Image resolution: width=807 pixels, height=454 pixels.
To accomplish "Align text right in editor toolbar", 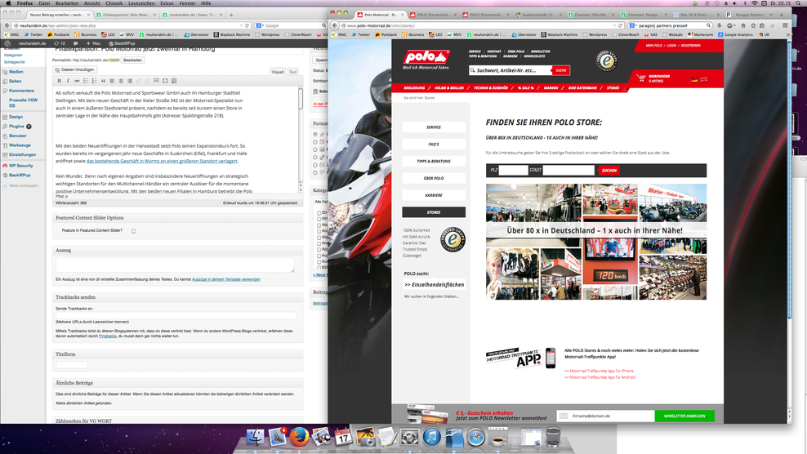I will click(130, 81).
